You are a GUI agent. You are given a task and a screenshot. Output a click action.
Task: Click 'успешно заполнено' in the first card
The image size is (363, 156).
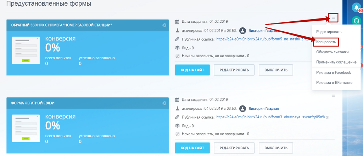click(x=96, y=58)
